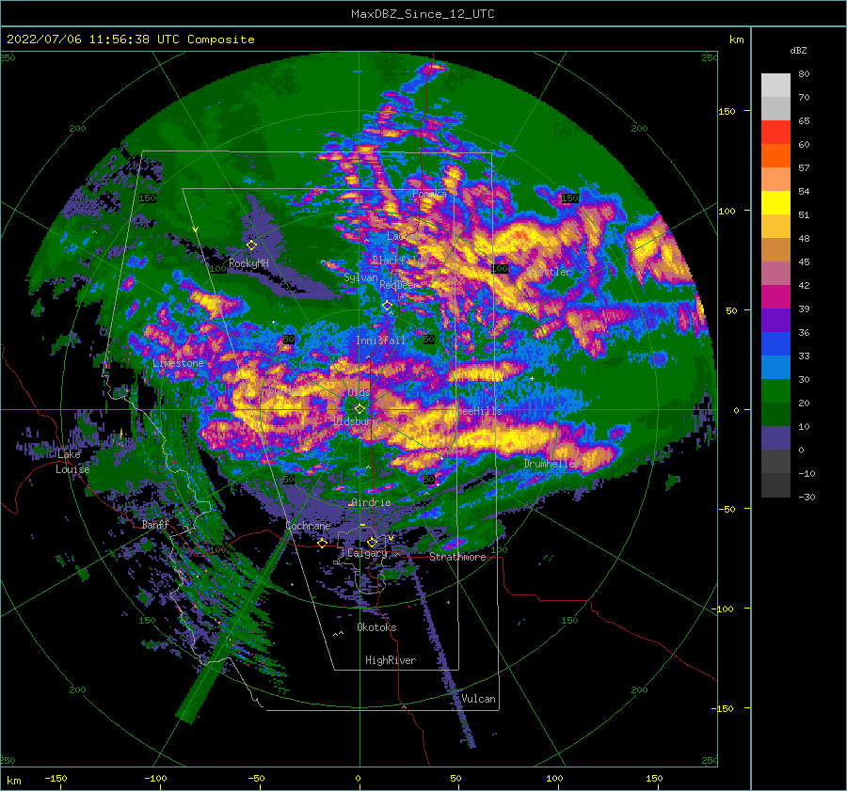Select the radar site marker at the center crosshair
The image size is (847, 791).
click(360, 409)
